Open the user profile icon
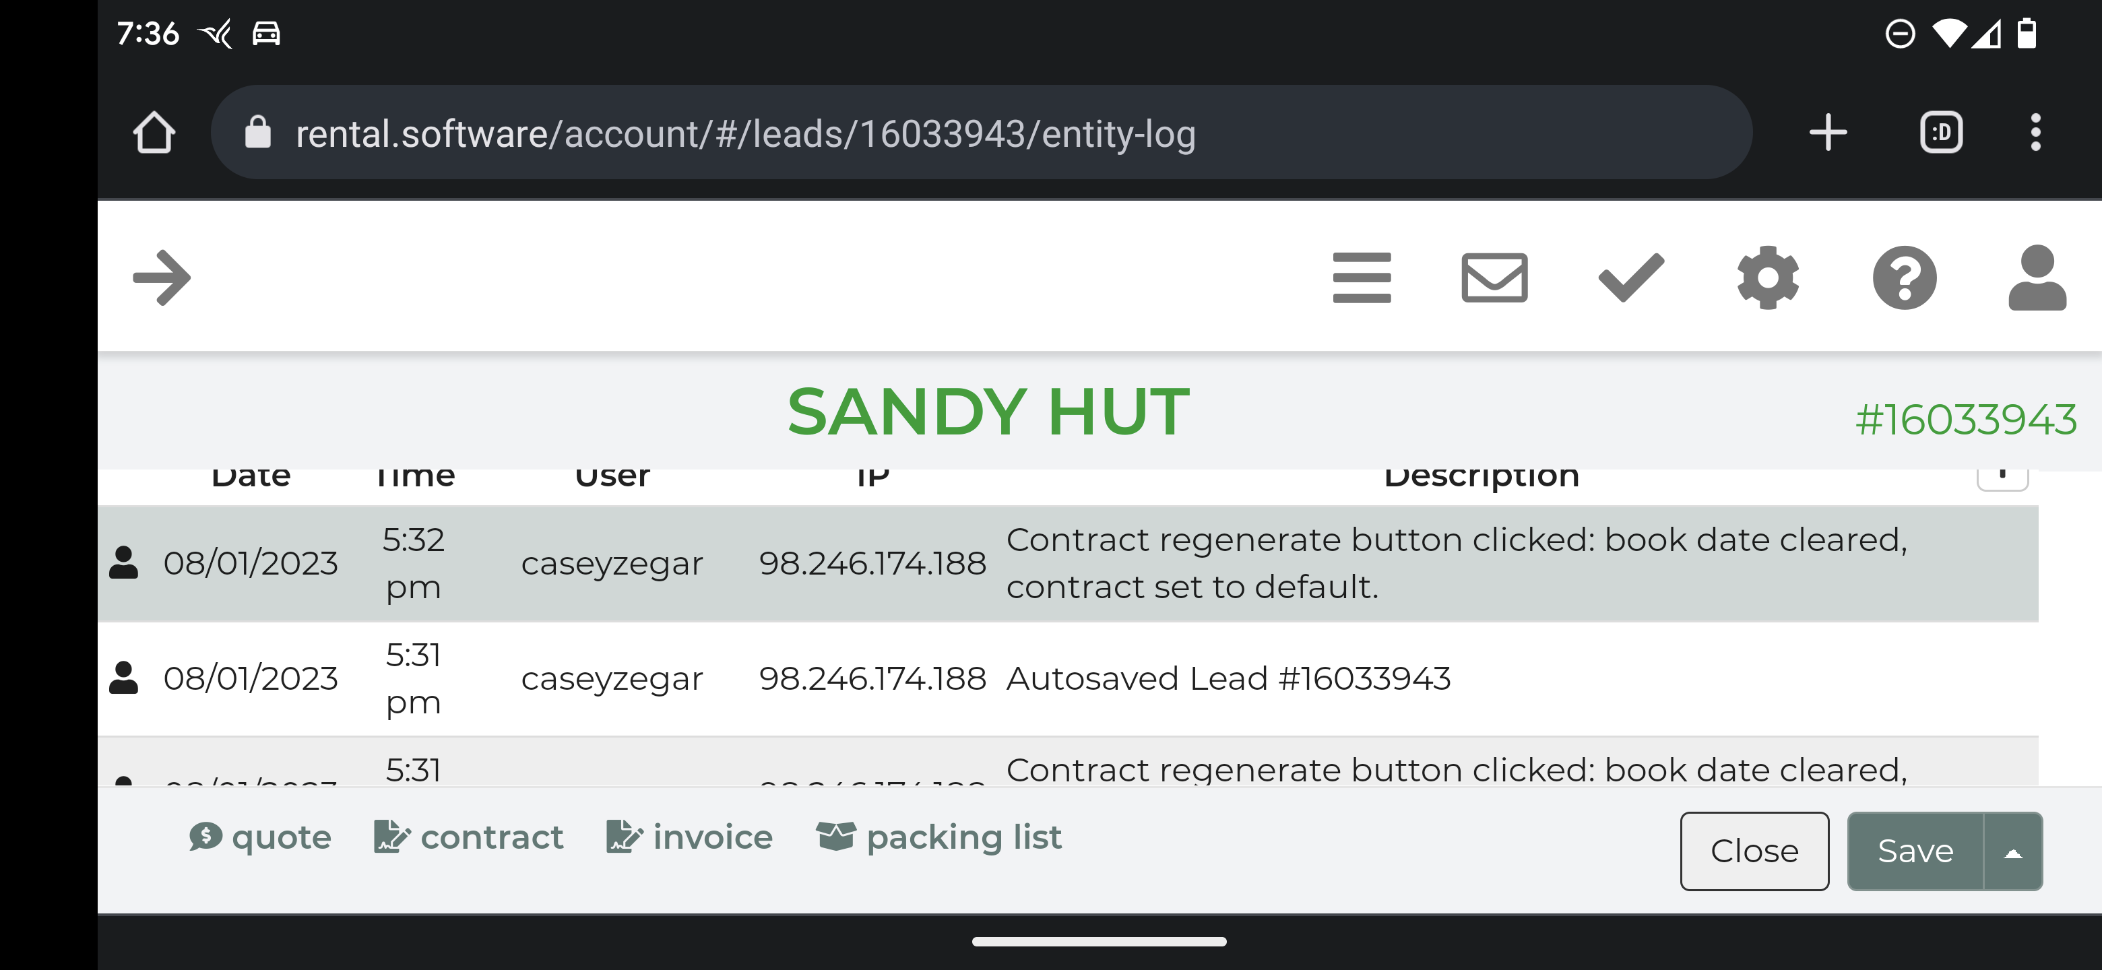Image resolution: width=2102 pixels, height=970 pixels. coord(2037,278)
